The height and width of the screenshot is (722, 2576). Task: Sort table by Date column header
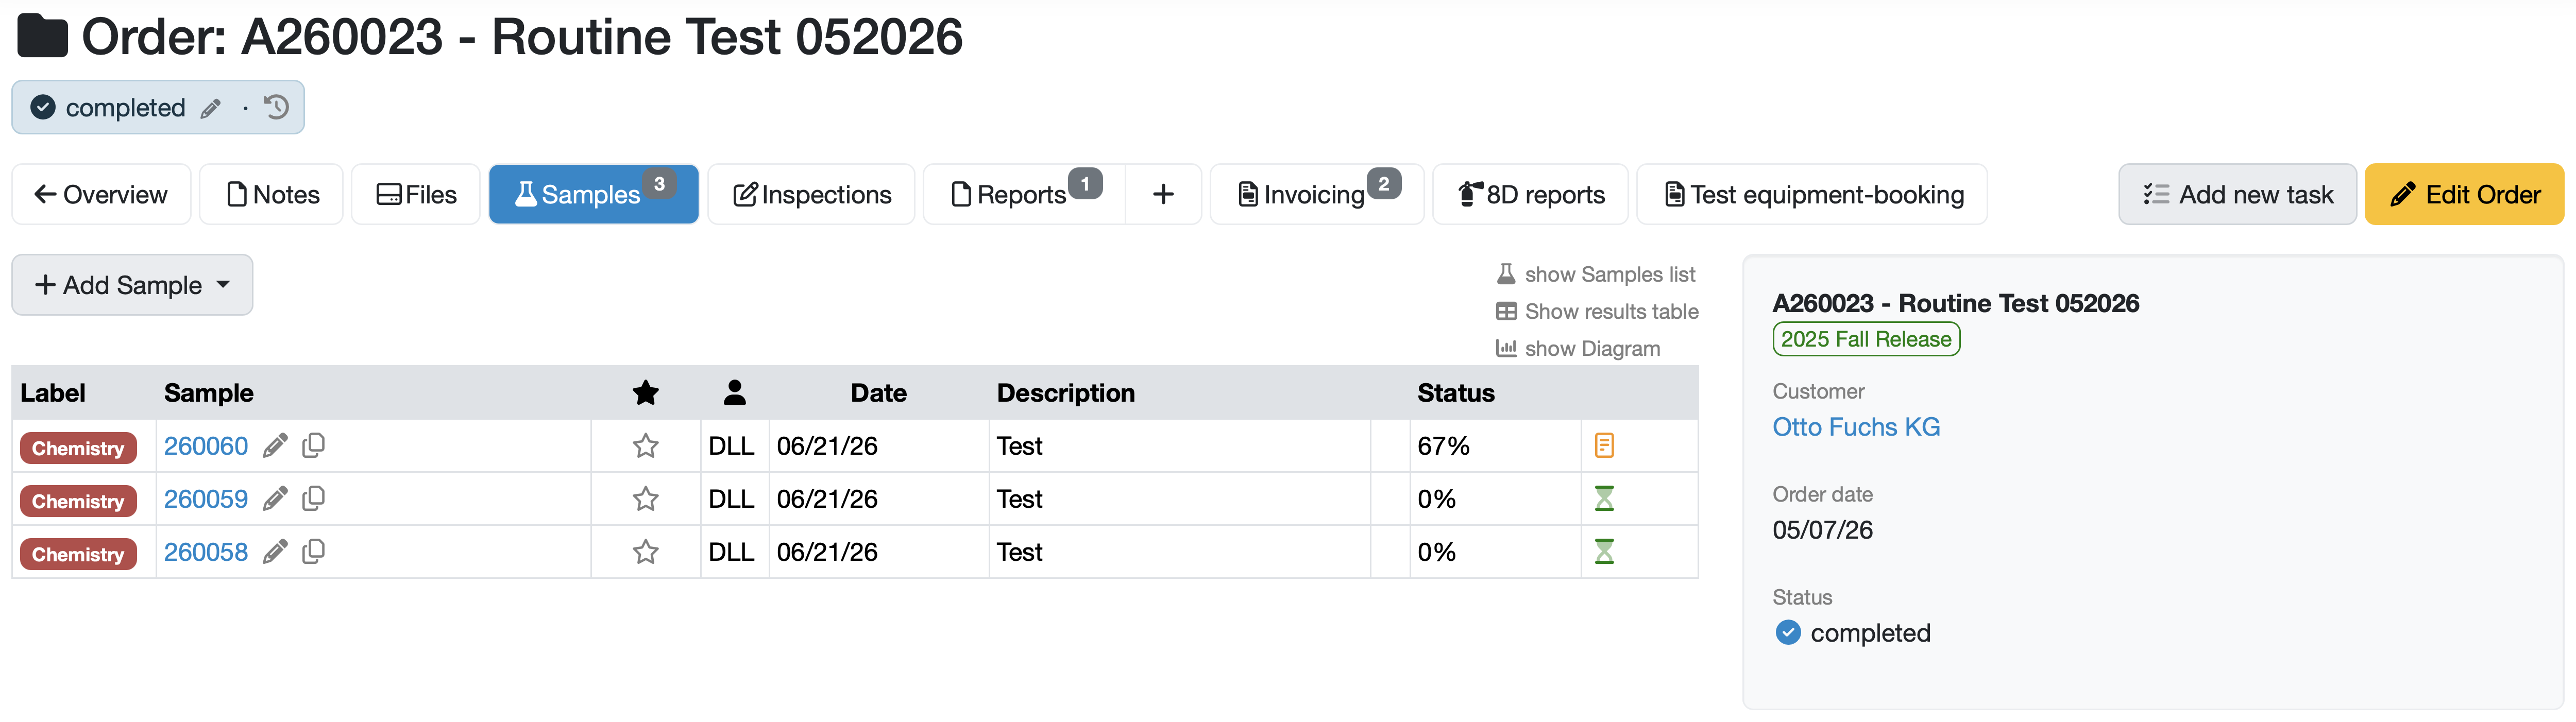878,393
